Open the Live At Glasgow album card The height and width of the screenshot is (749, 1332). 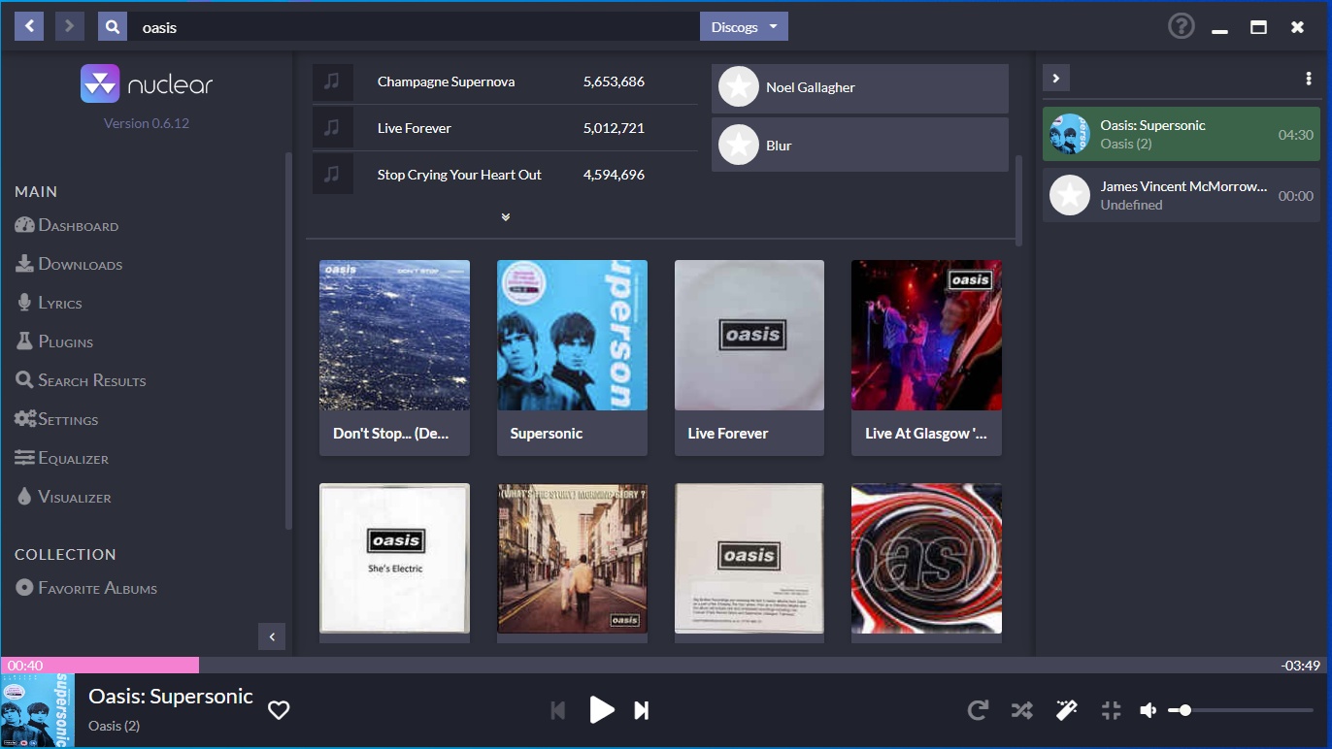pyautogui.click(x=926, y=357)
